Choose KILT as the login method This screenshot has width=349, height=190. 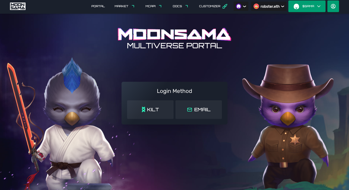click(x=150, y=110)
